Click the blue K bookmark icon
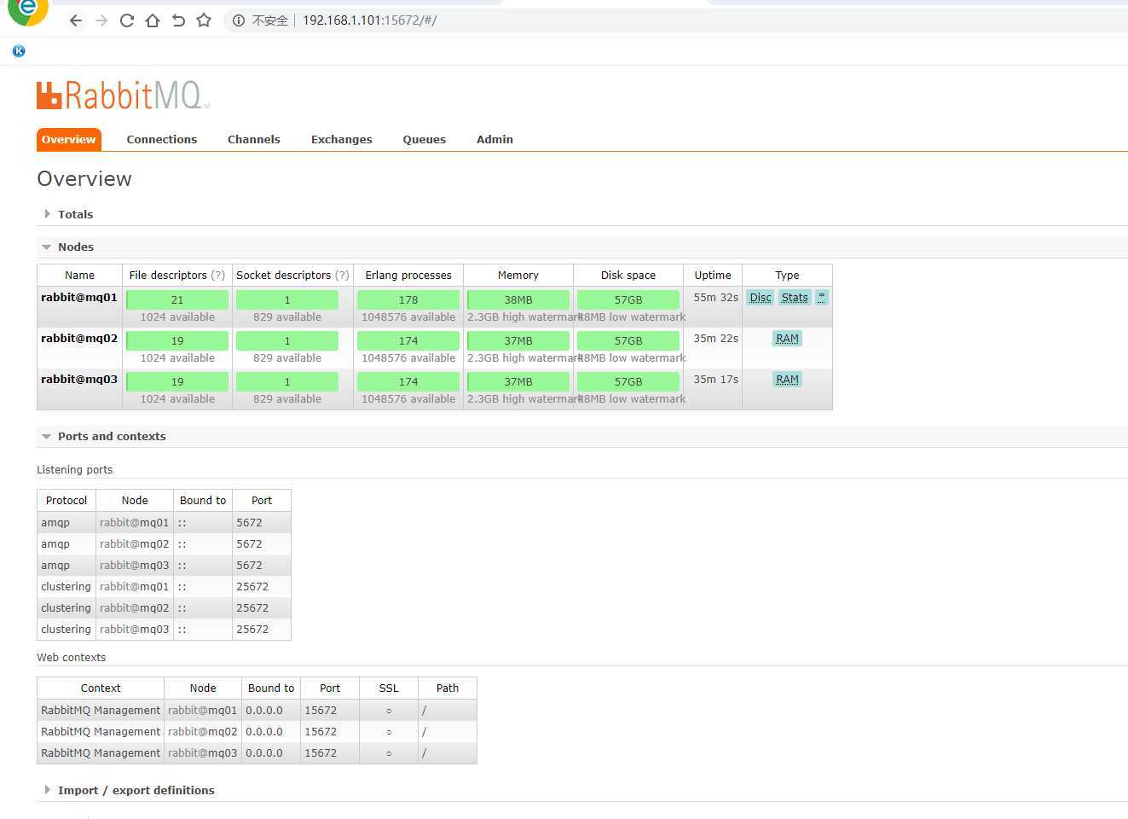The width and height of the screenshot is (1128, 819). click(19, 51)
